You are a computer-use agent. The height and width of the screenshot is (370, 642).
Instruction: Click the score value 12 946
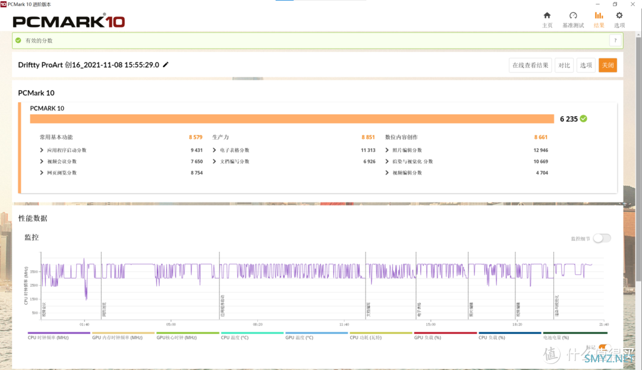pos(541,150)
